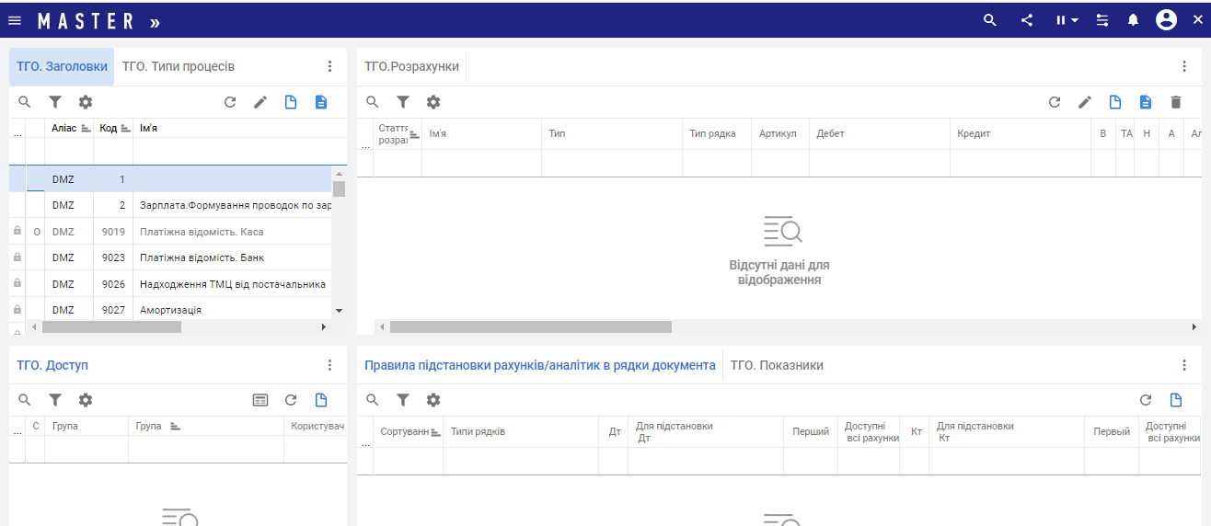The image size is (1211, 526).
Task: Click the Ім'я filter field in ТГО.Розрахунки
Action: [x=480, y=163]
